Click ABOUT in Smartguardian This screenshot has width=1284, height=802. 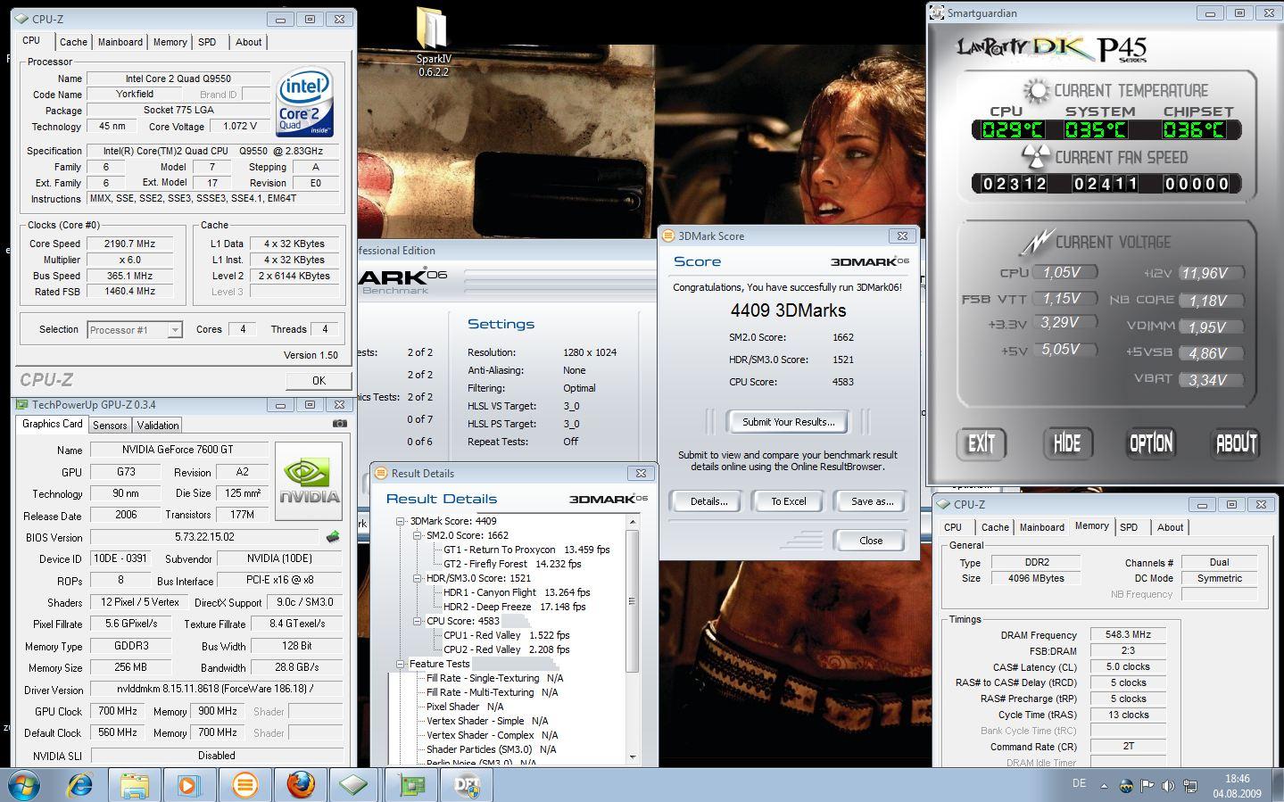[1236, 443]
